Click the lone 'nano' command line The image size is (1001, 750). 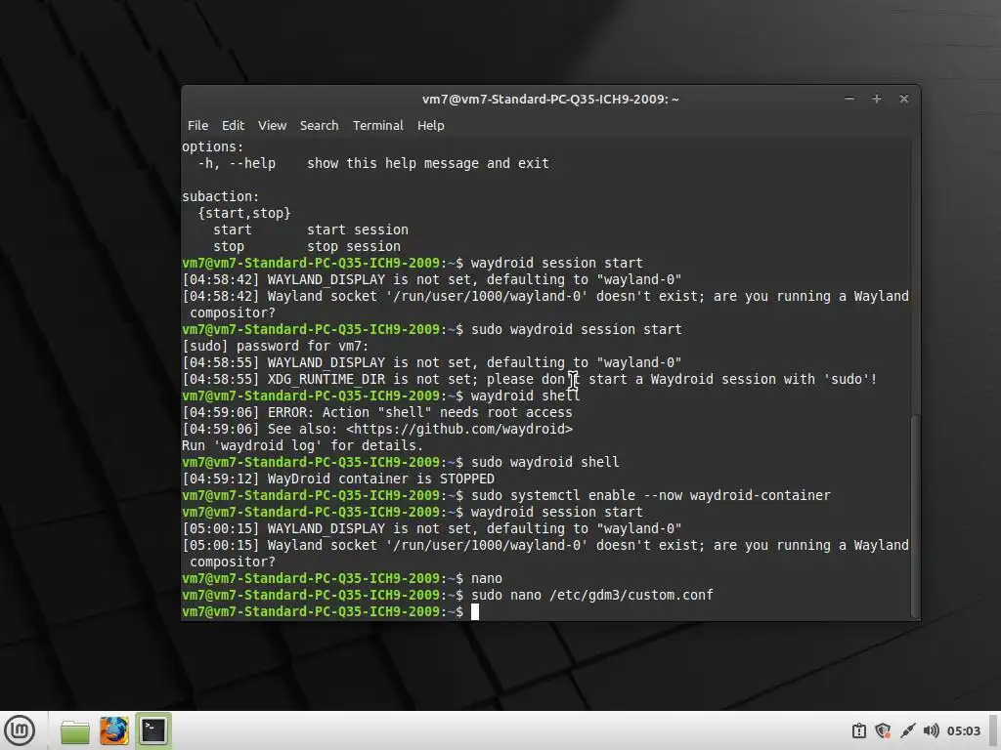pos(487,578)
